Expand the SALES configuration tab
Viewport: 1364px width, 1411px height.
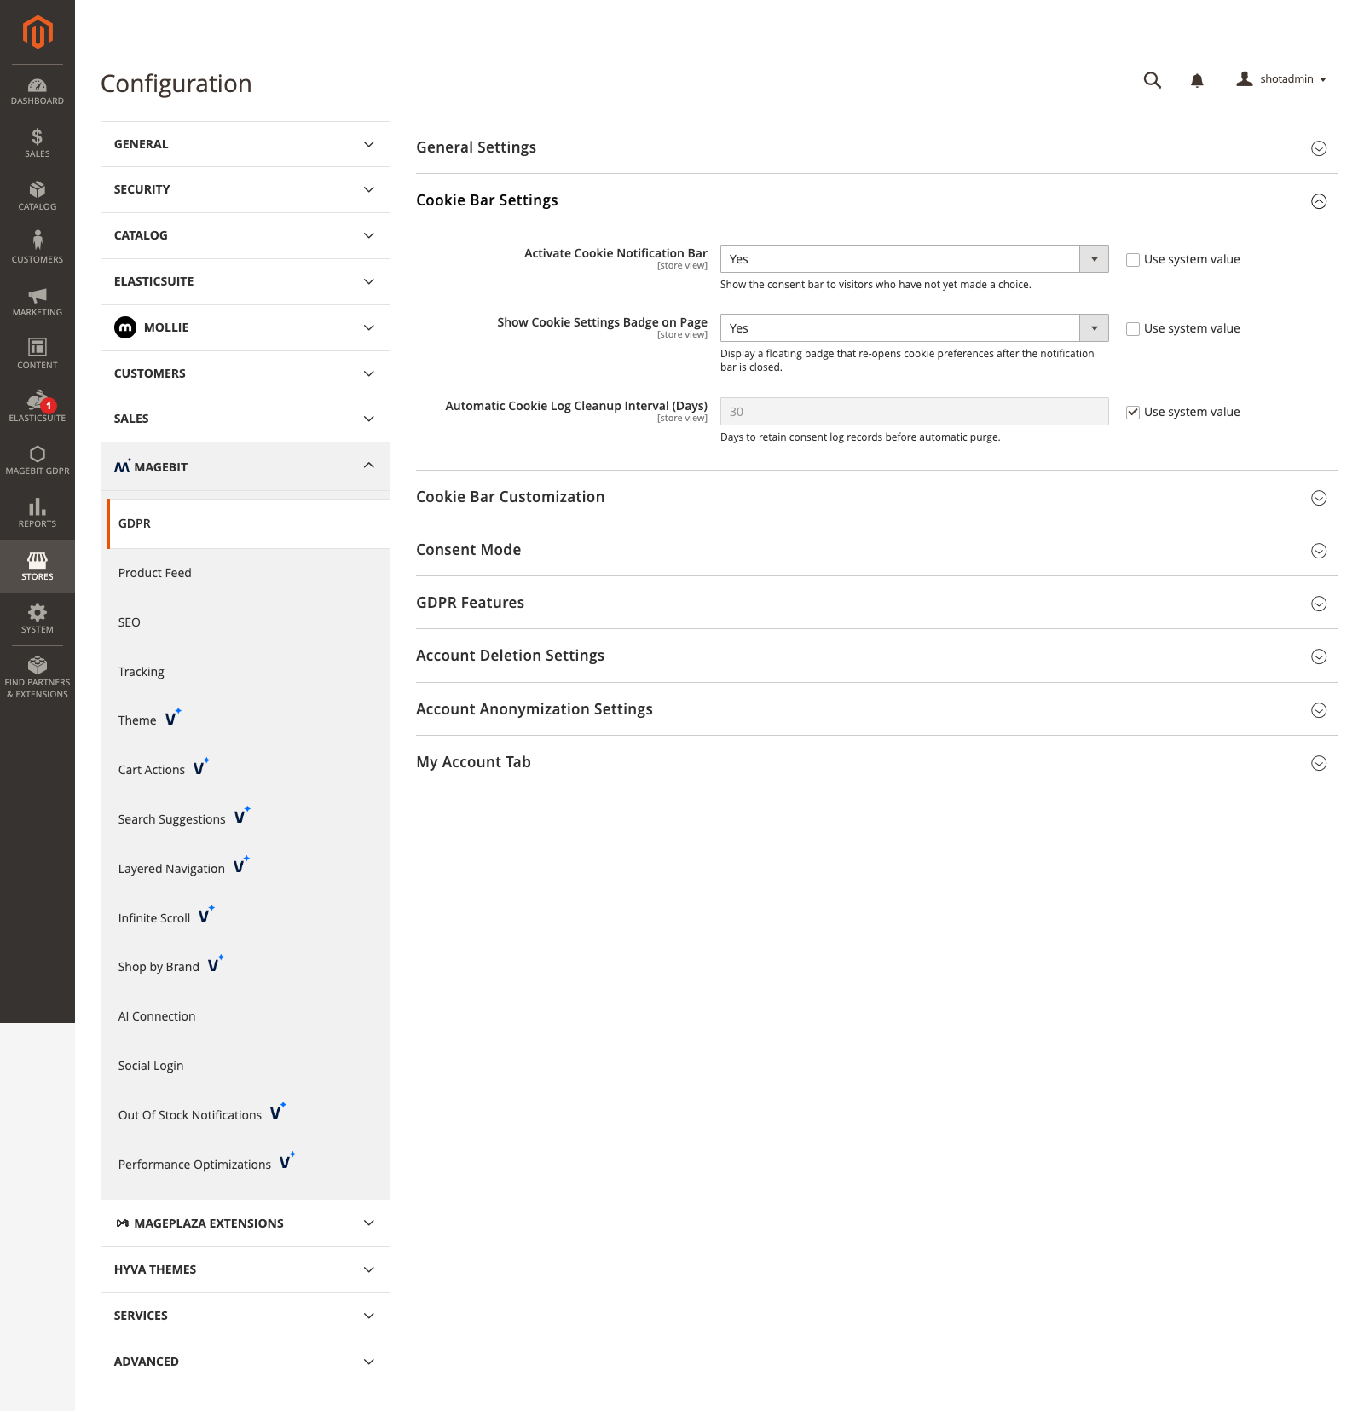coord(246,419)
